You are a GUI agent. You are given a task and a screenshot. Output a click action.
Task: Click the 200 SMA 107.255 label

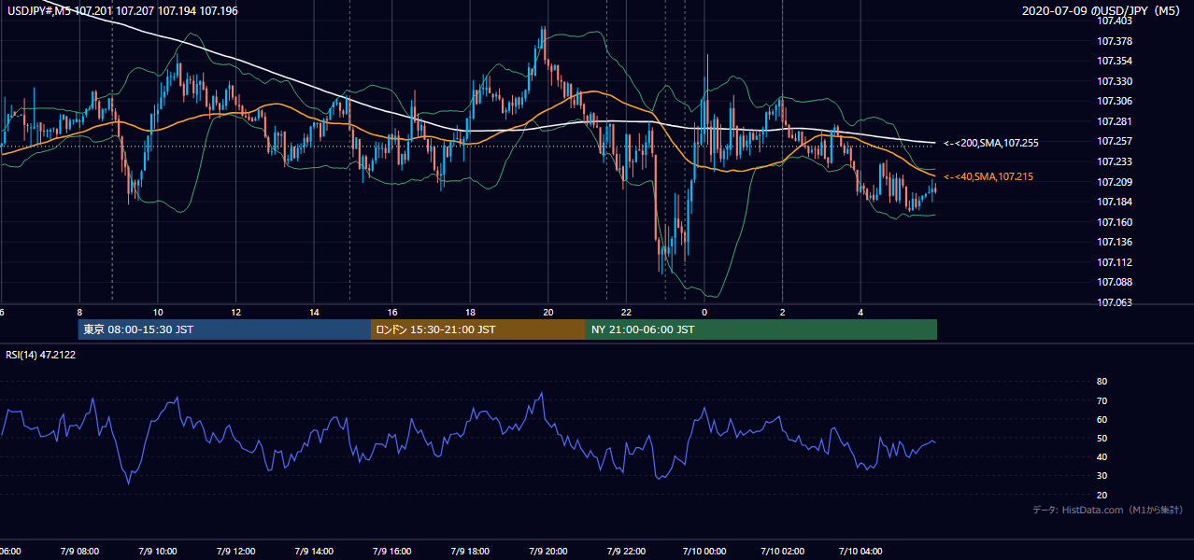(990, 143)
